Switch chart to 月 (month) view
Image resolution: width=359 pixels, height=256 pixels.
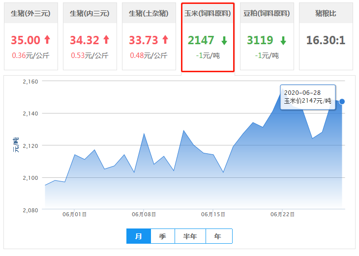tap(139, 236)
